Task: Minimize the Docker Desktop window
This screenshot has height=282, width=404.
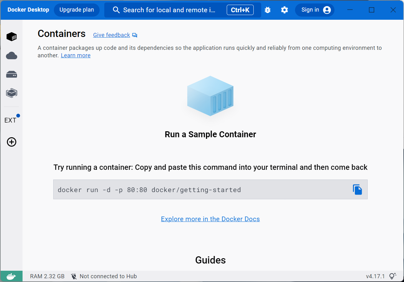Action: pyautogui.click(x=350, y=10)
